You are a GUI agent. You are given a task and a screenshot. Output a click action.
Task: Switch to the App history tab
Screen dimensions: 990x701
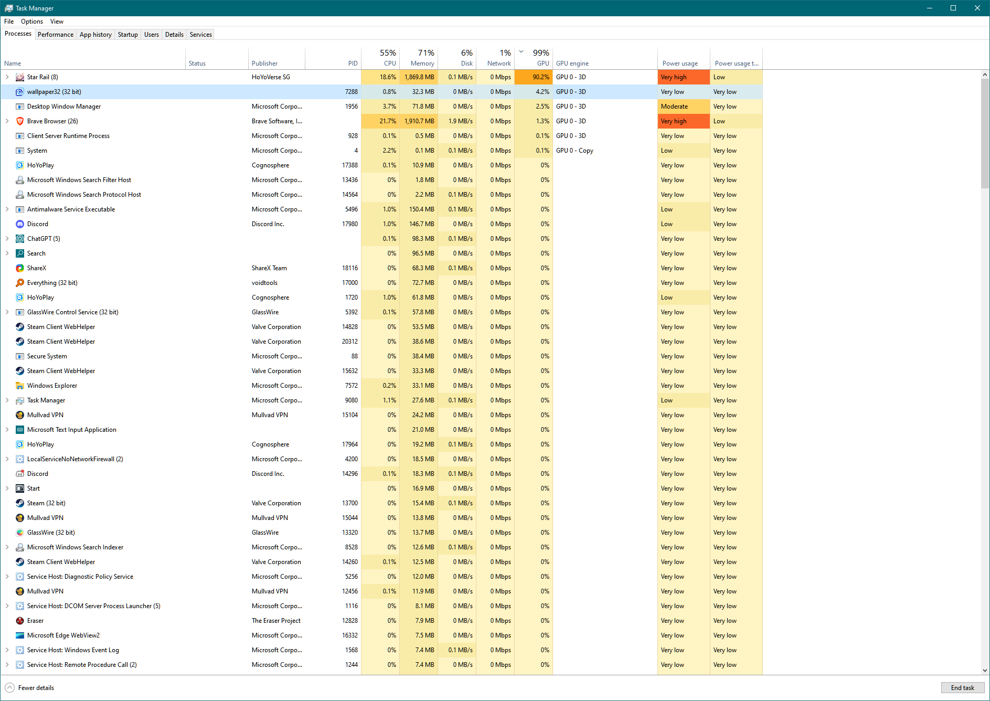95,35
